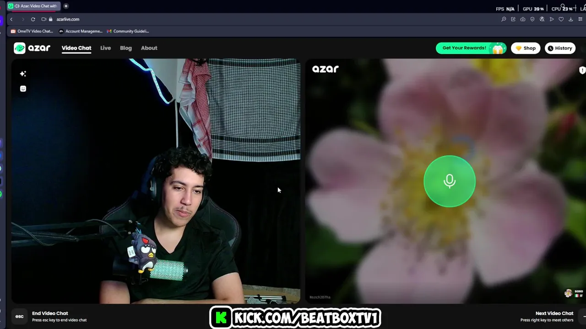586x329 pixels.
Task: Open browser downloads icon
Action: tap(571, 19)
